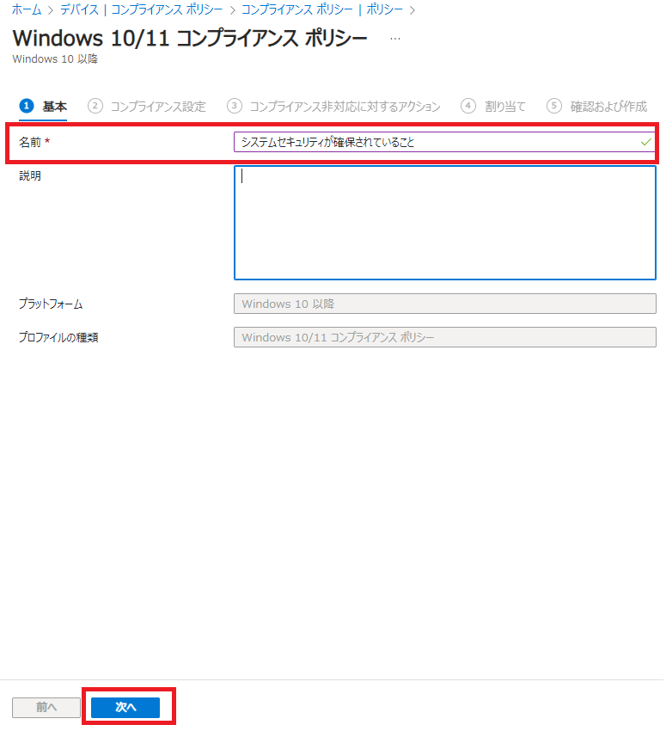Switch to the 割り当て tab
The image size is (666, 731).
click(505, 107)
